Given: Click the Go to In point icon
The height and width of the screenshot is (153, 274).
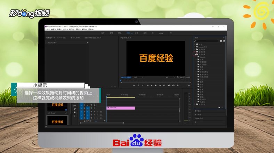Looking at the screenshot, I should coord(147,86).
